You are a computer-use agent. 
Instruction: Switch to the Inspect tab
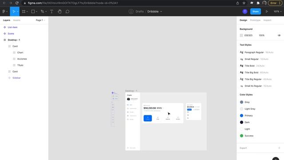click(267, 20)
